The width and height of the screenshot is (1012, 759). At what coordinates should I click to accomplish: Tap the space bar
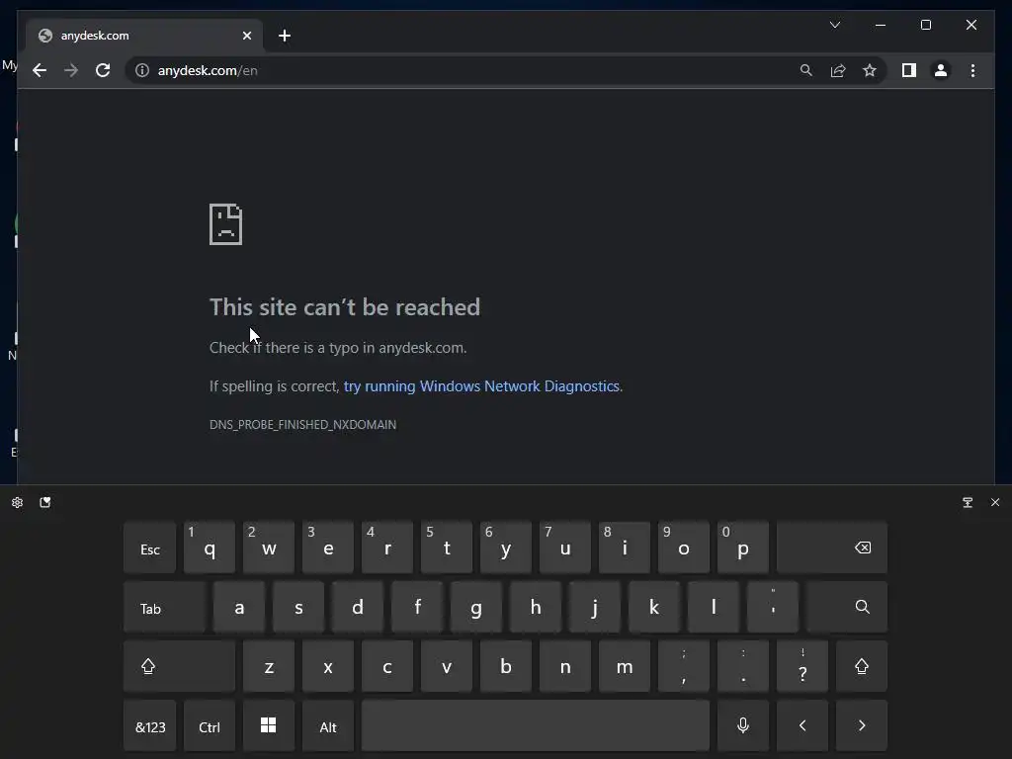point(536,726)
